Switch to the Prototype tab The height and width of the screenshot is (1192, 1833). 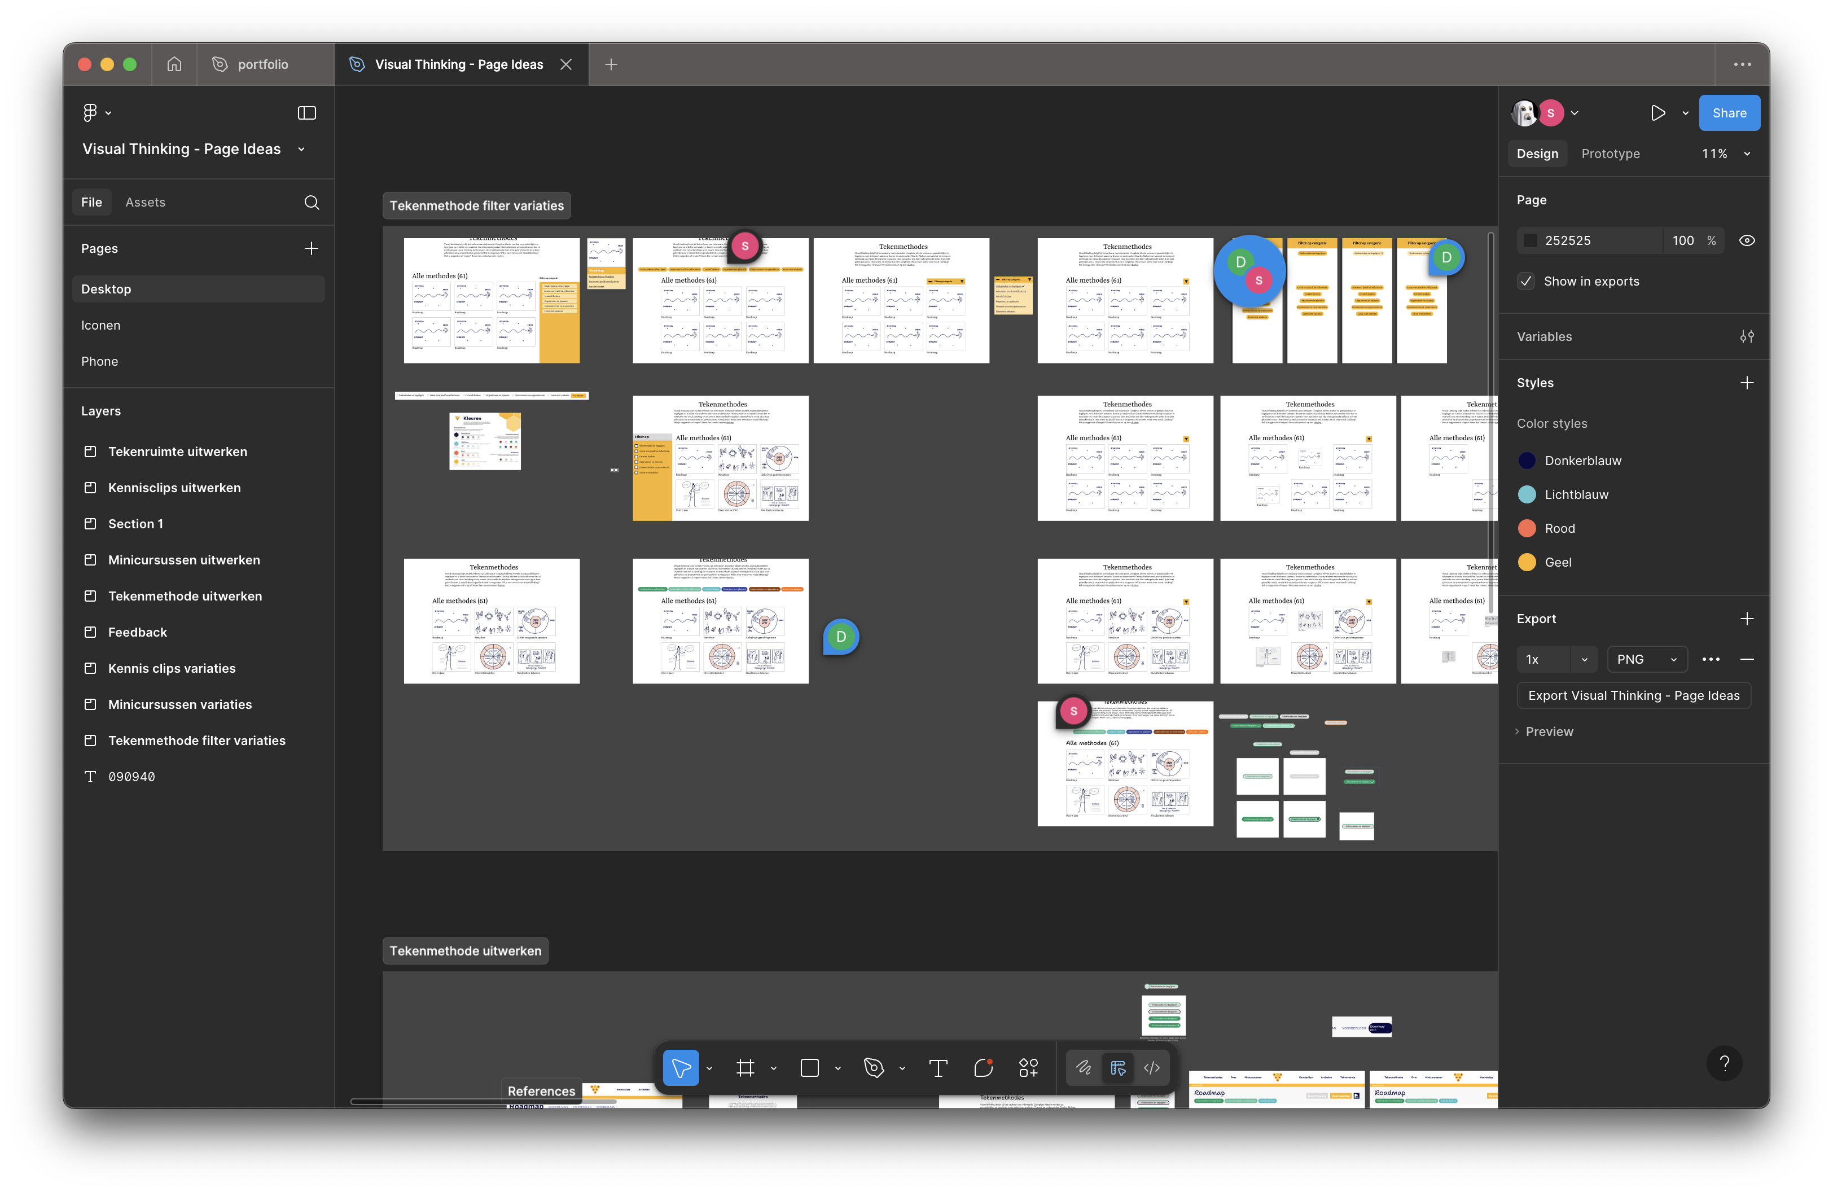(1611, 154)
